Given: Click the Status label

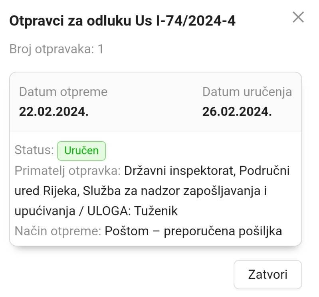Looking at the screenshot, I should coord(34,150).
